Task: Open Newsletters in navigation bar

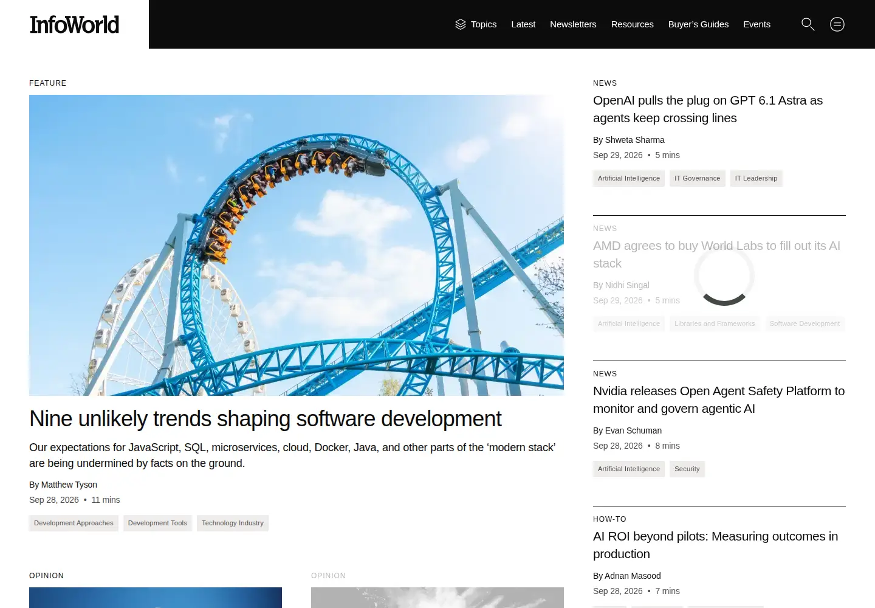Action: 573,24
